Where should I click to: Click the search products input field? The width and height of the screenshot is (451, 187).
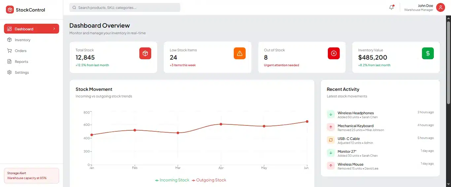(125, 8)
